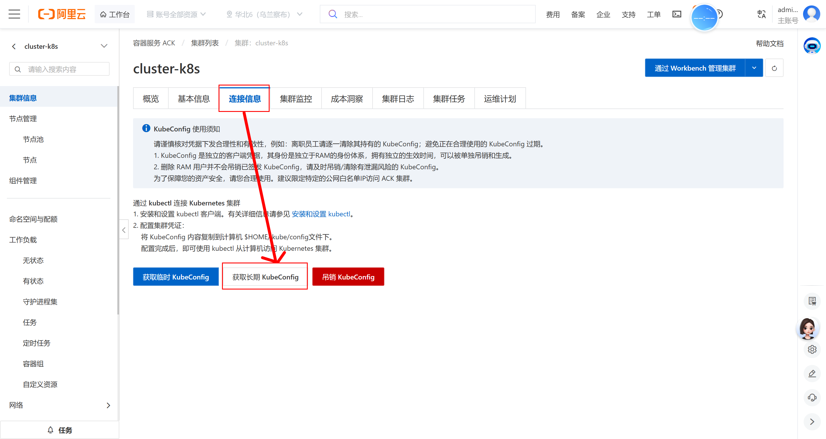This screenshot has height=439, width=826.
Task: Open the 成本洞察 tab
Action: [347, 99]
